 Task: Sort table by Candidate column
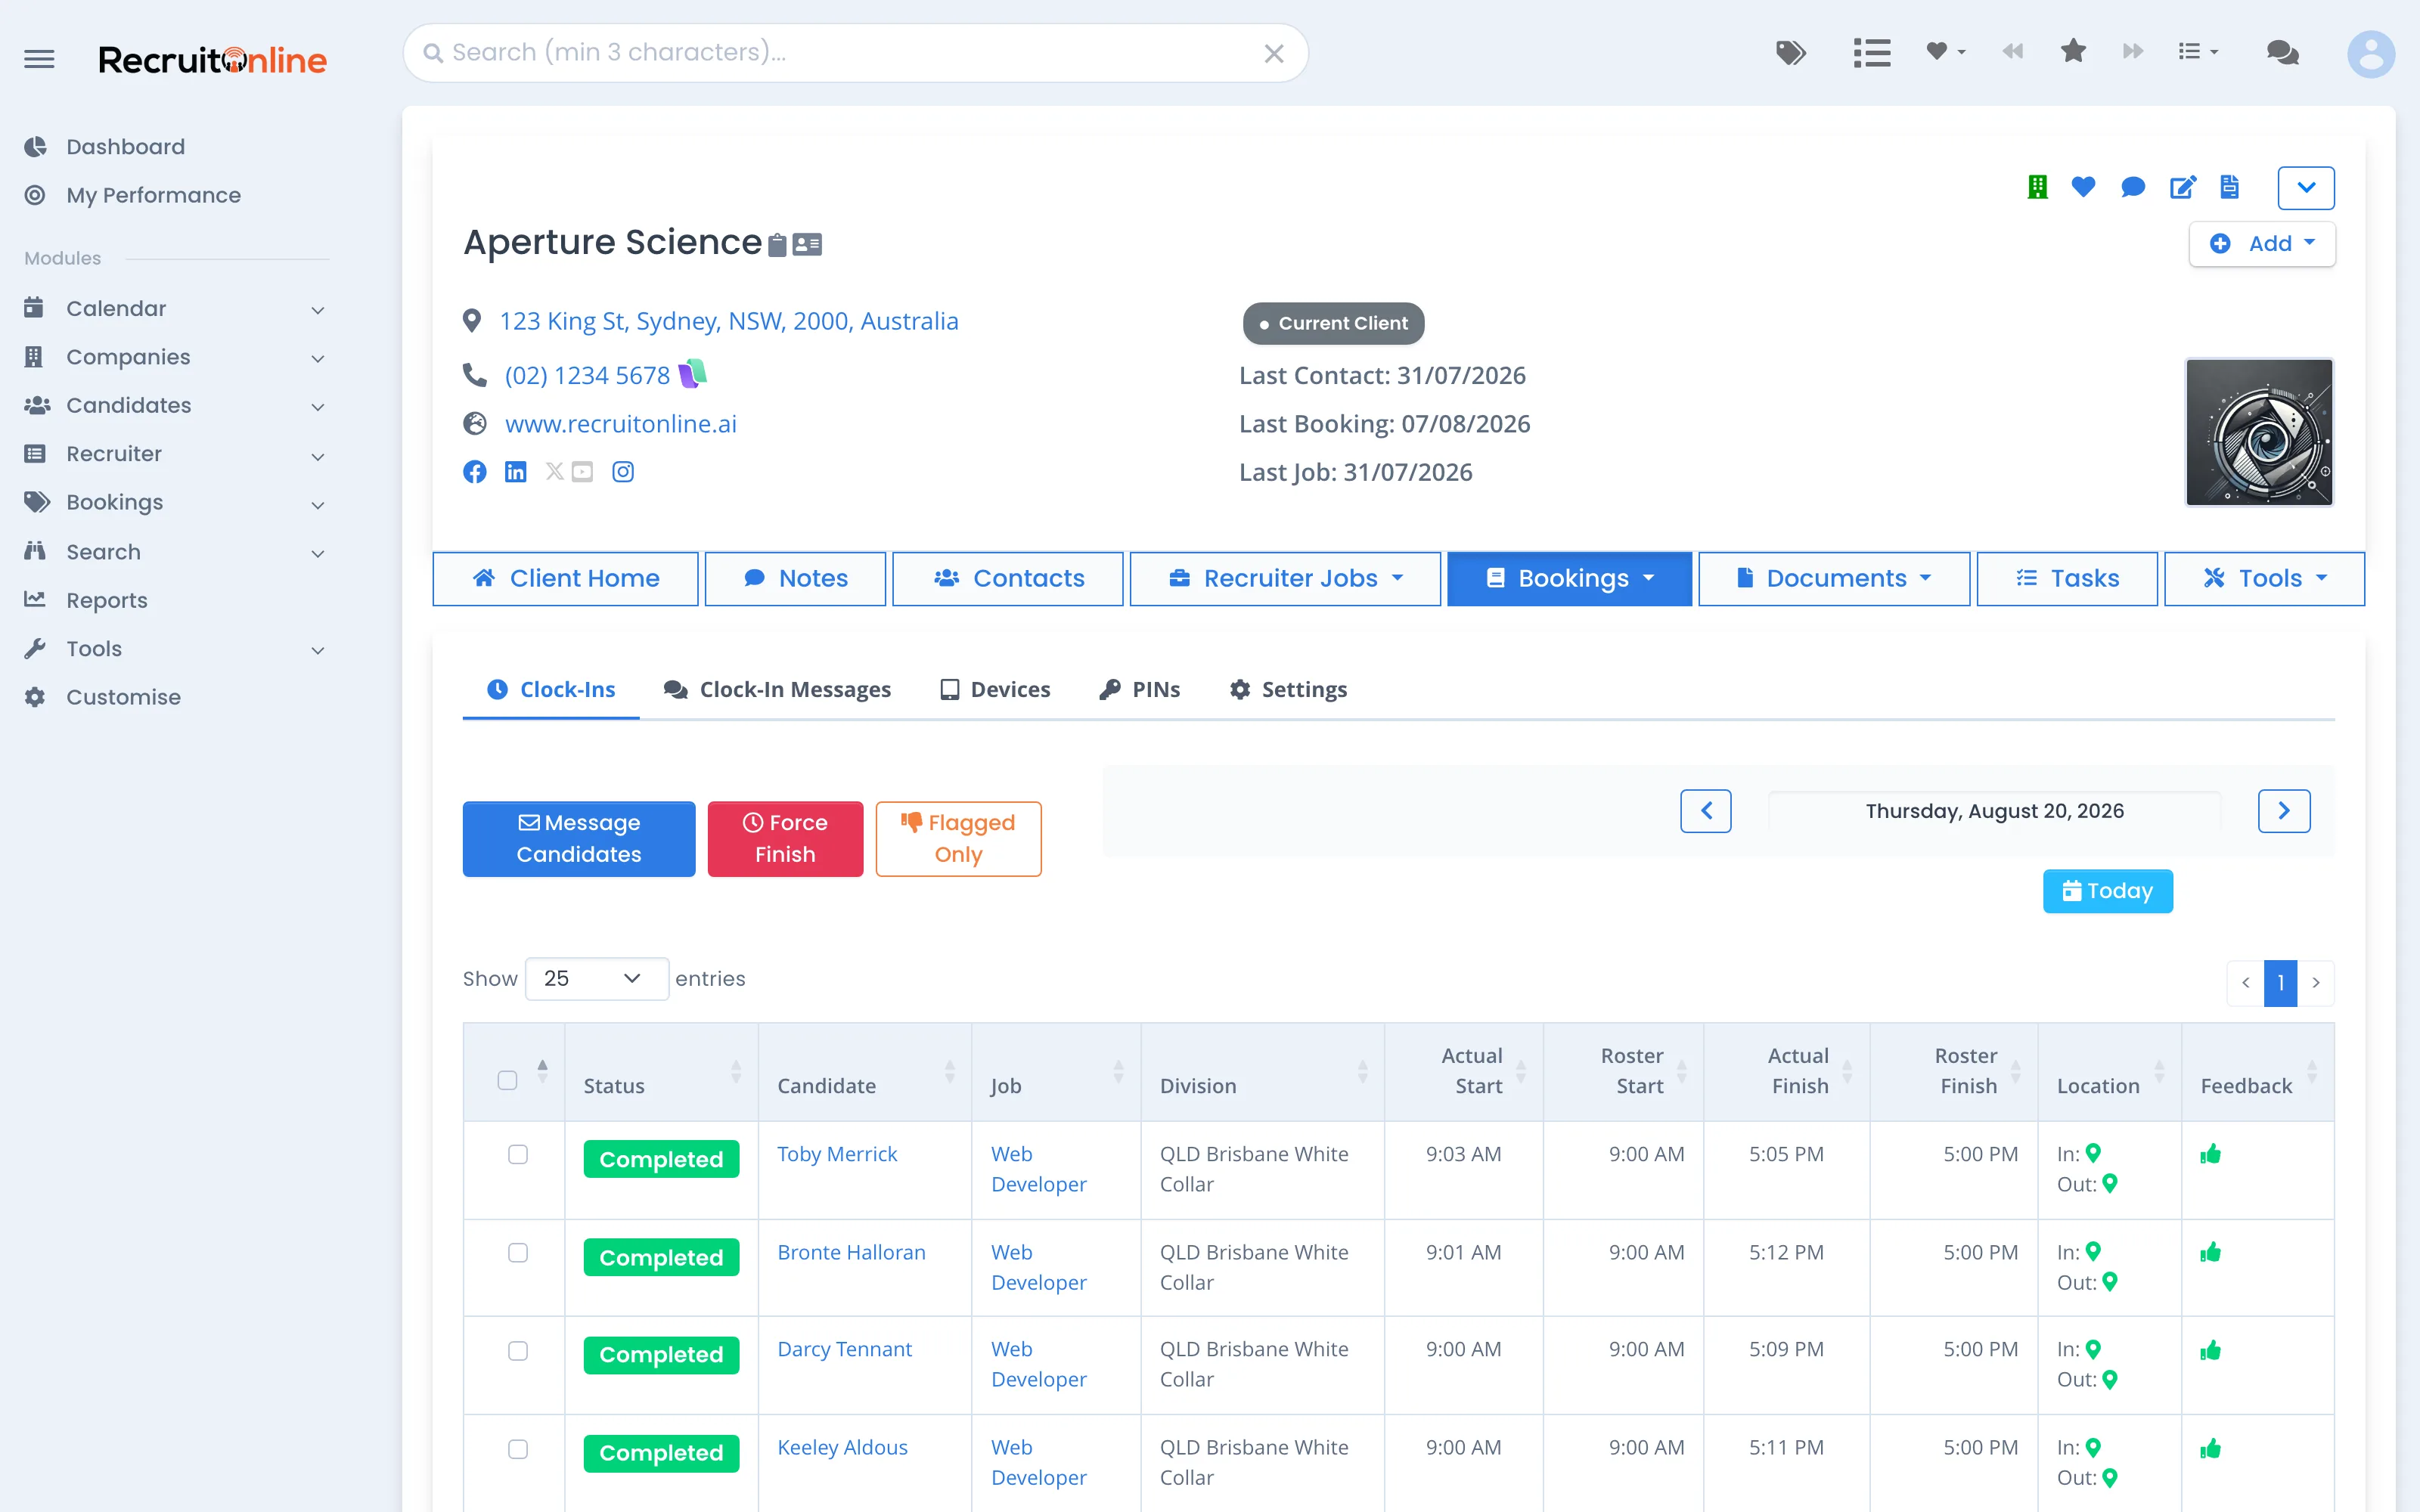click(x=864, y=1072)
